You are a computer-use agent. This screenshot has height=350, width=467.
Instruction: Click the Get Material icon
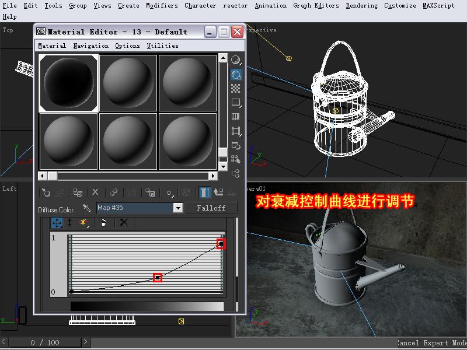point(46,192)
